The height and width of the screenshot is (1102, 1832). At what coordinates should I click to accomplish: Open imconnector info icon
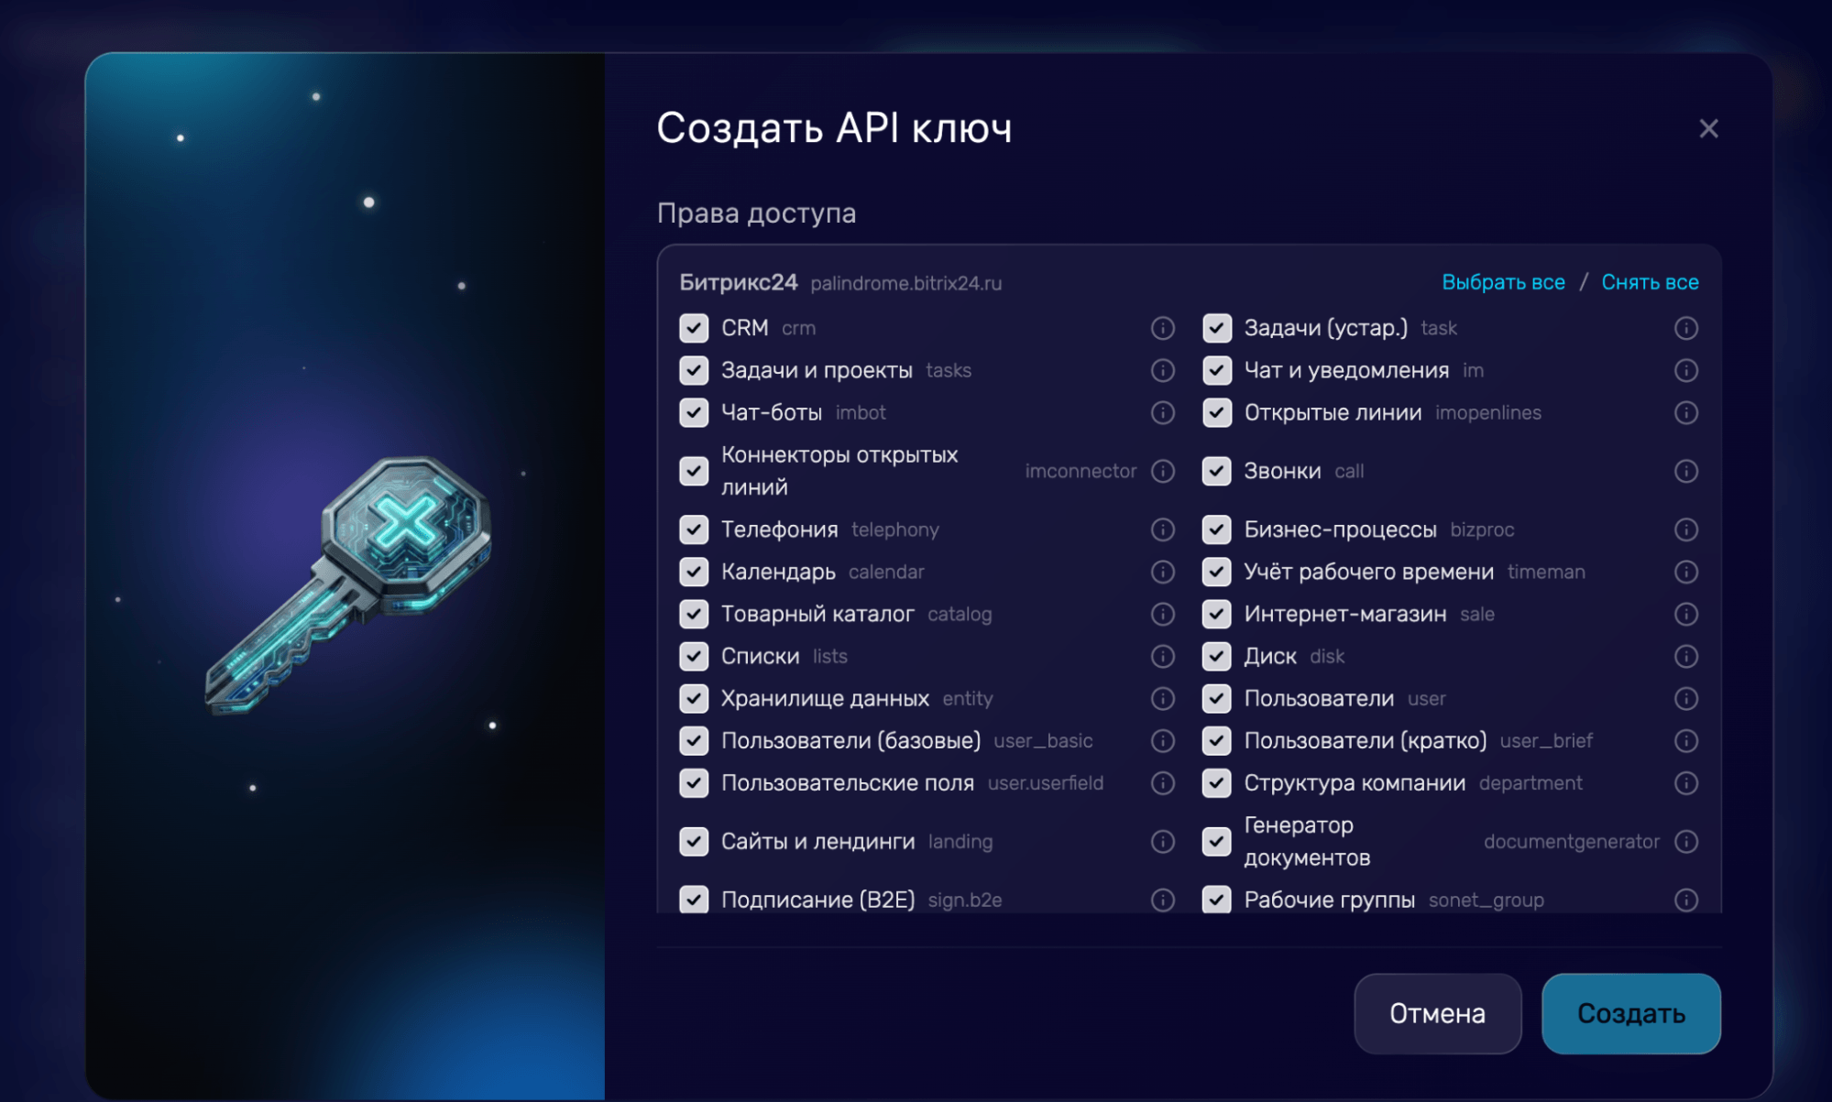tap(1162, 471)
